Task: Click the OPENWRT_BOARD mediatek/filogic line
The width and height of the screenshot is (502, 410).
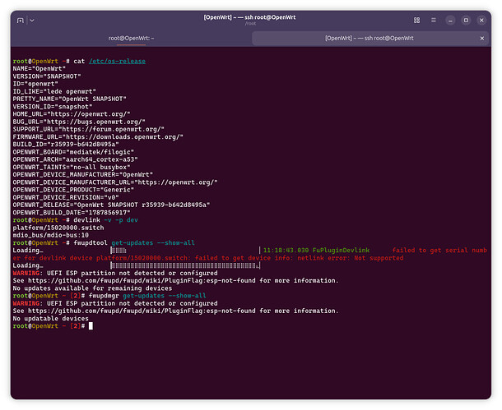Action: tap(73, 152)
